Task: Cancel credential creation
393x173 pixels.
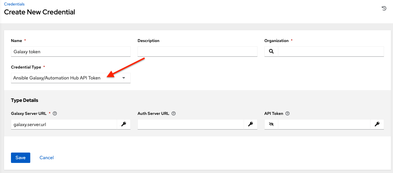Action: pyautogui.click(x=46, y=157)
